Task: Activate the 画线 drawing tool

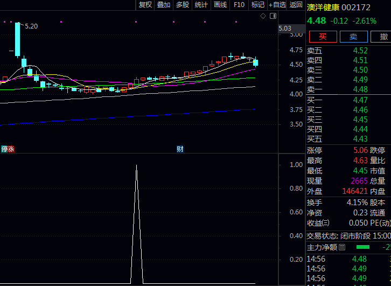Action: [220, 5]
